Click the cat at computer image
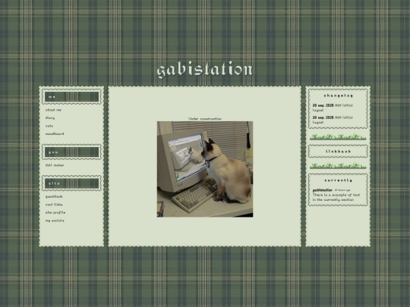The image size is (410, 307). [205, 169]
